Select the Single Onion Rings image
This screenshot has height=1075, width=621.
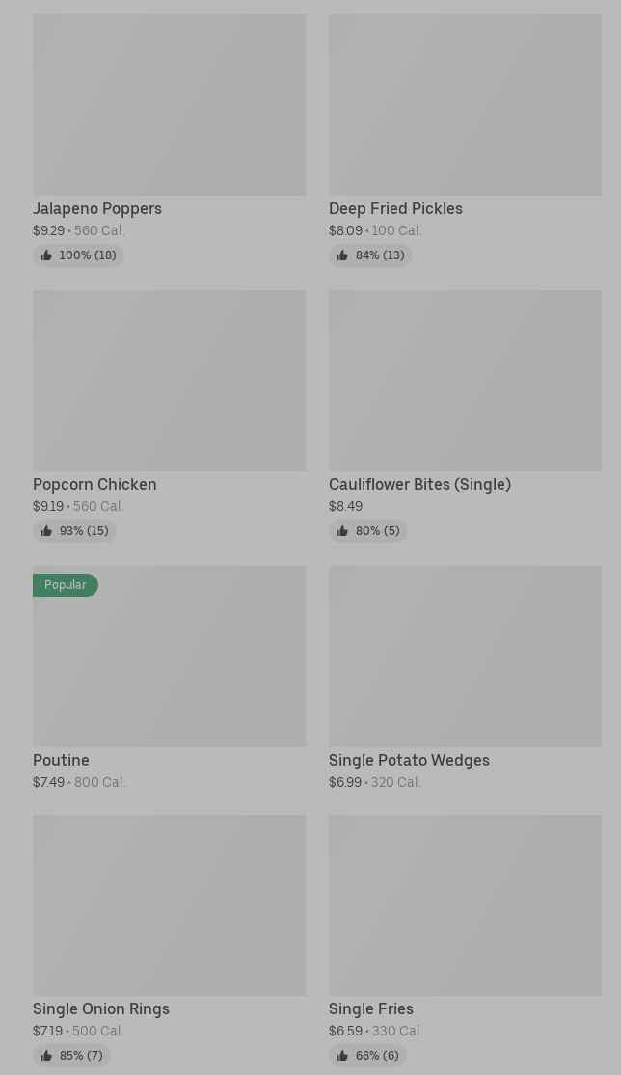click(x=169, y=904)
